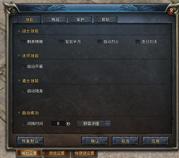This screenshot has height=158, width=179.
Task: Apply changes with 应用 button
Action: (155, 141)
